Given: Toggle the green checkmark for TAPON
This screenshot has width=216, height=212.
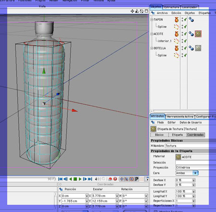Looking at the screenshot, I should (x=185, y=20).
